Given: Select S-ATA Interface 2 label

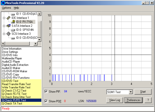Looking at the screenshot, I should pyautogui.click(x=22, y=26).
